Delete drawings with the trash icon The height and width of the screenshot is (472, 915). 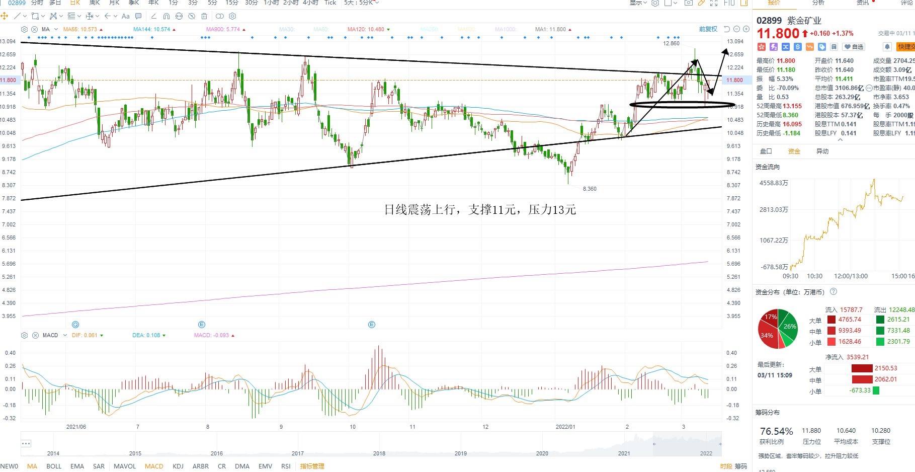point(204,16)
